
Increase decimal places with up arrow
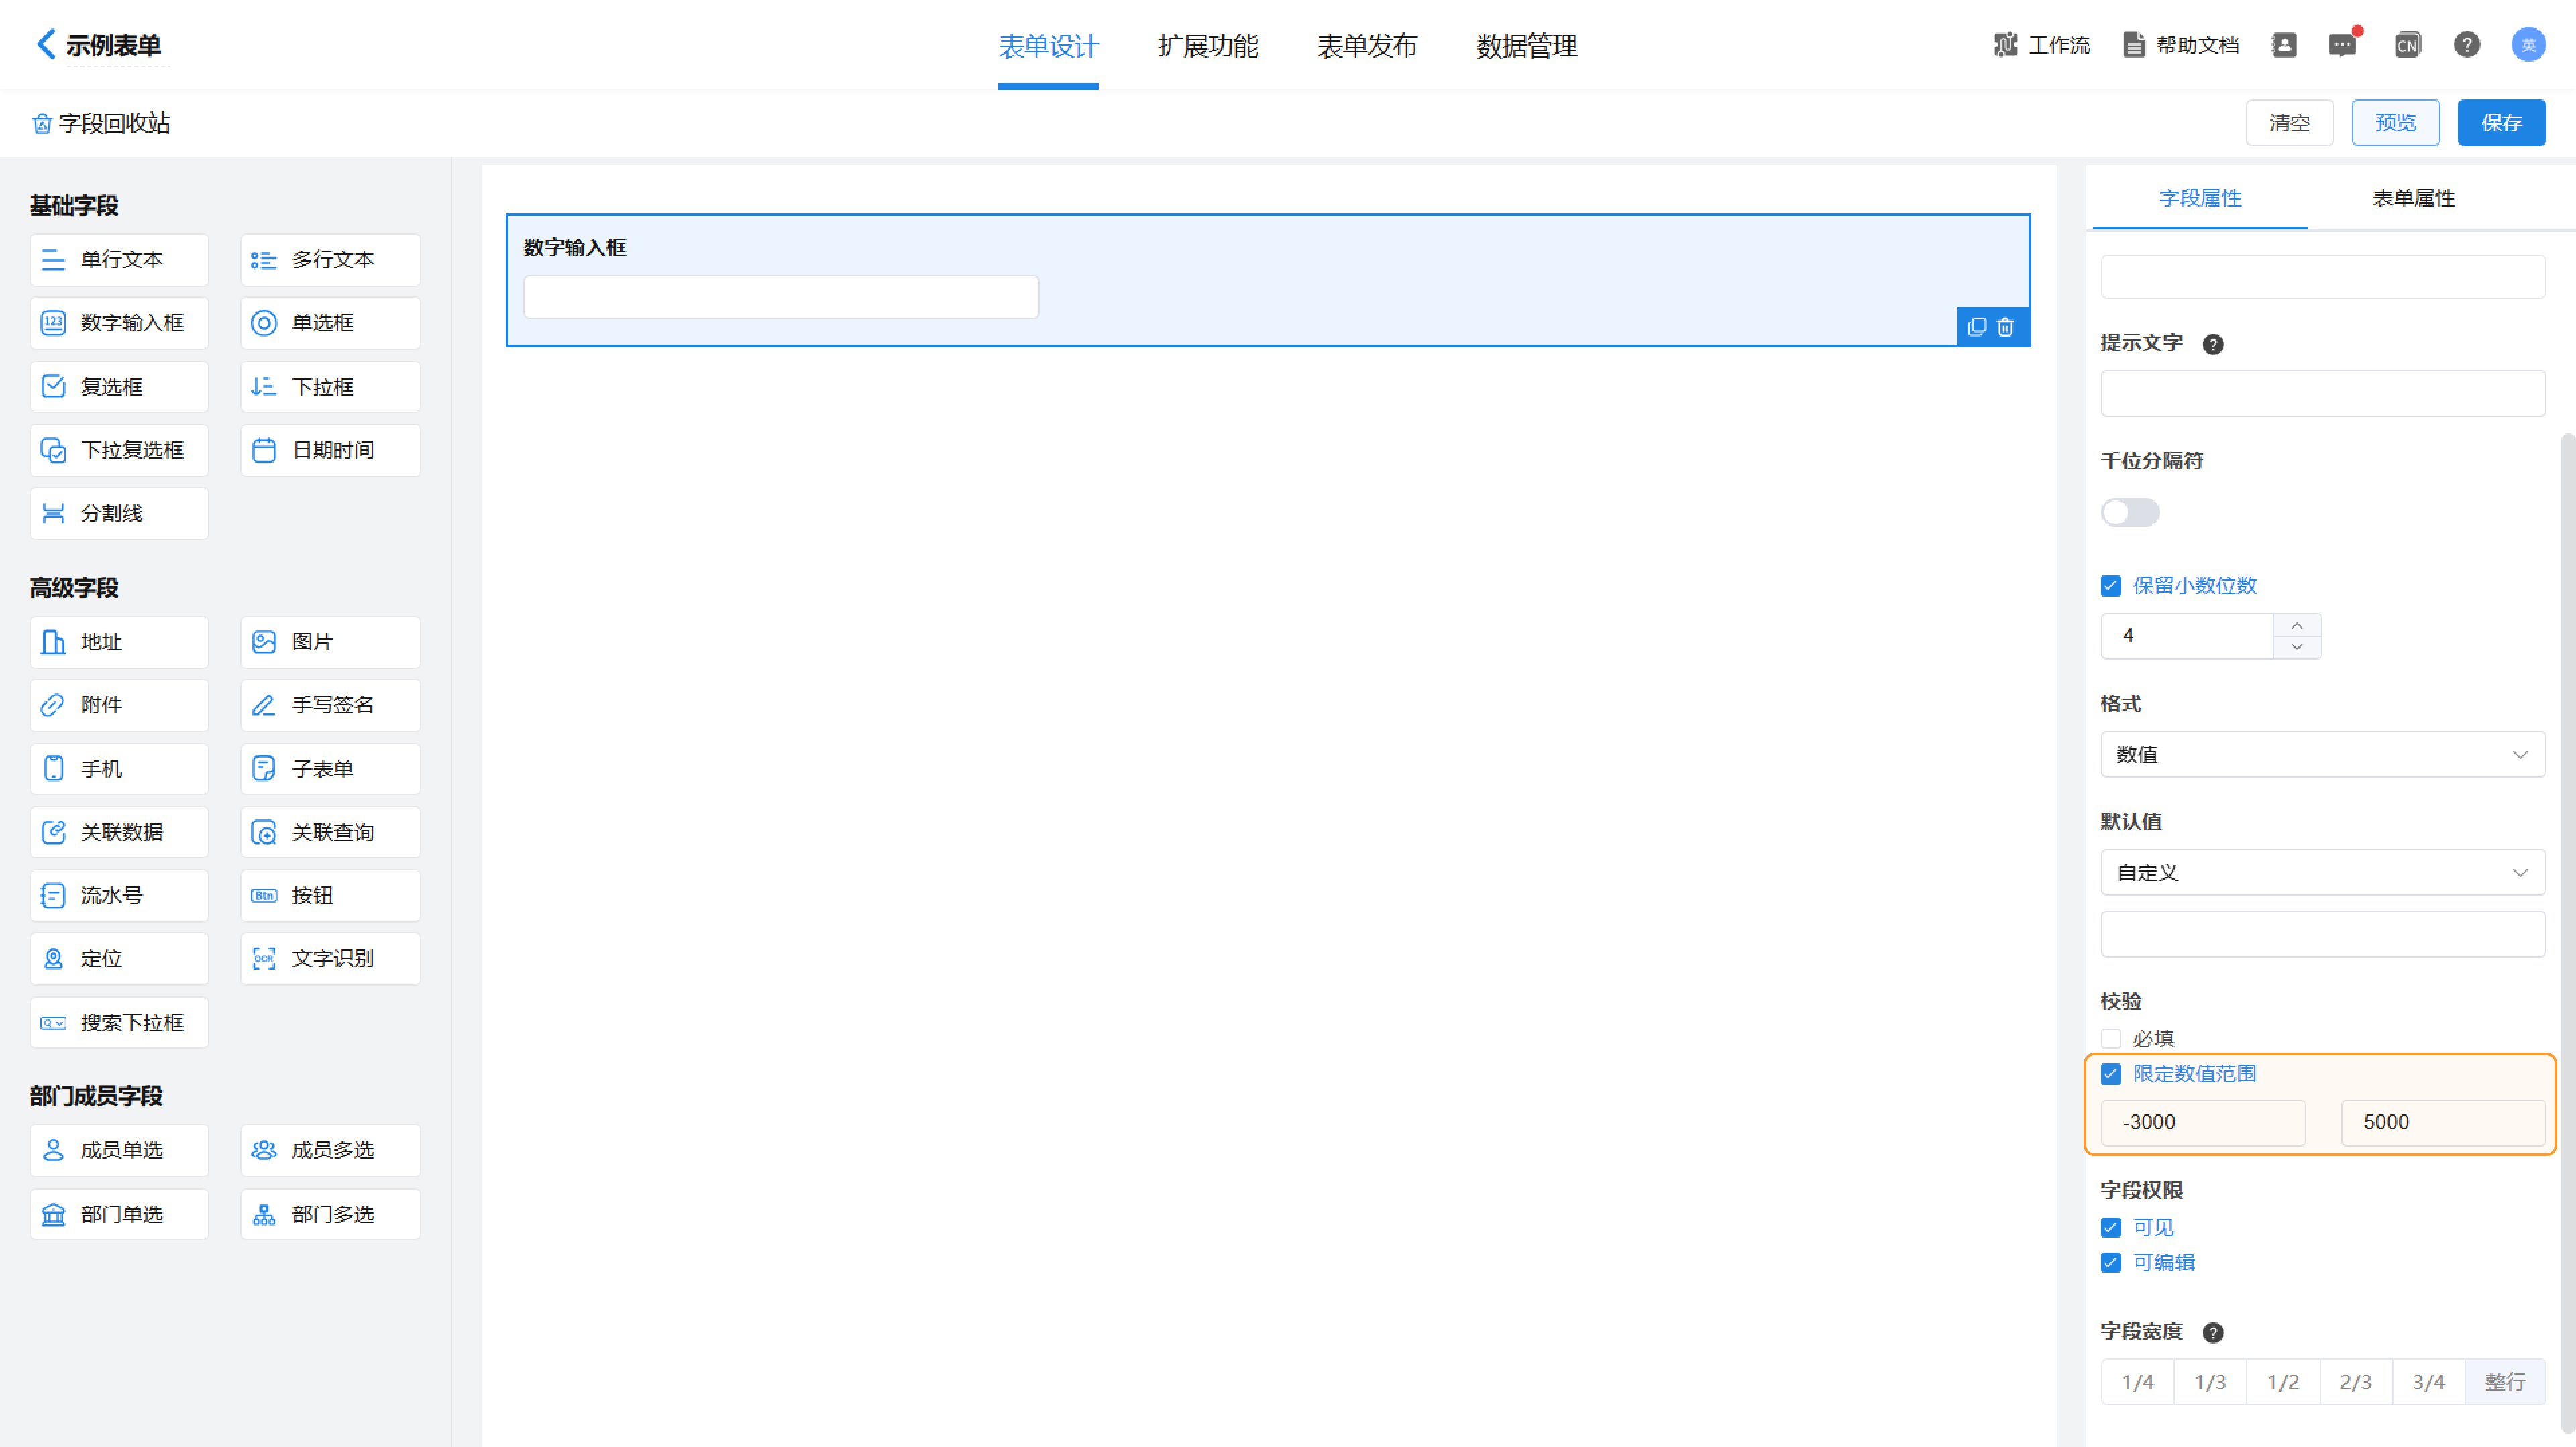pos(2297,626)
